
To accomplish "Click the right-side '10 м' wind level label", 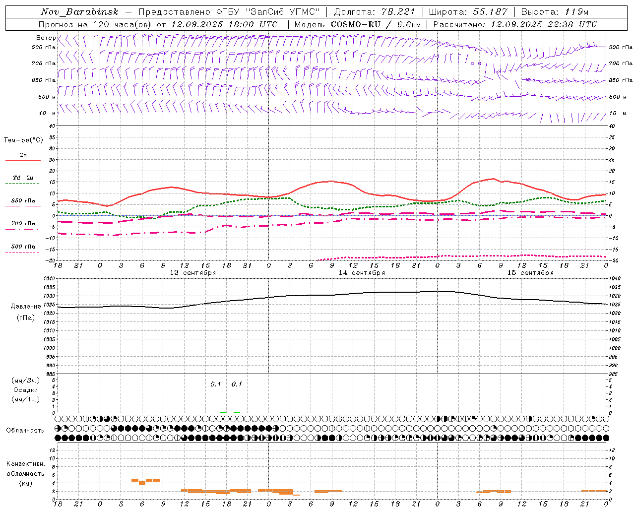I will (617, 113).
